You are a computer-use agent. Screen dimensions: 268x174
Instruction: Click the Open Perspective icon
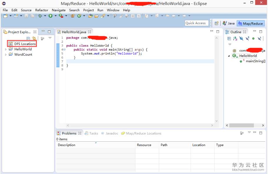pos(217,23)
